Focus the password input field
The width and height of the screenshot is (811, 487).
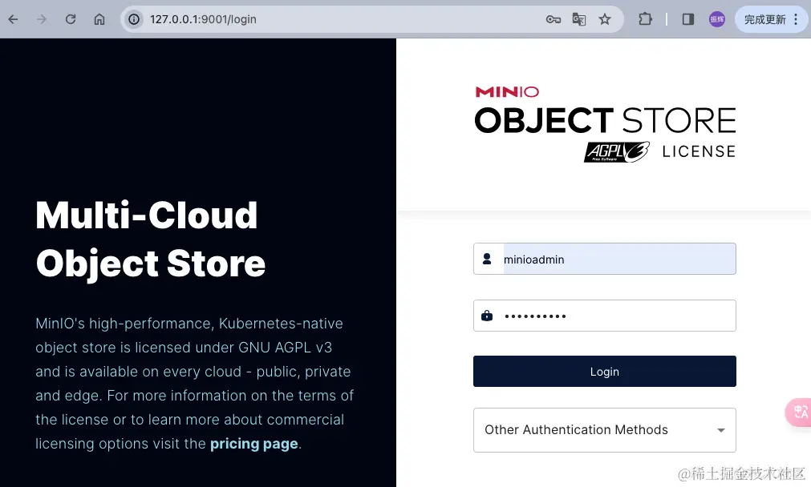click(605, 316)
